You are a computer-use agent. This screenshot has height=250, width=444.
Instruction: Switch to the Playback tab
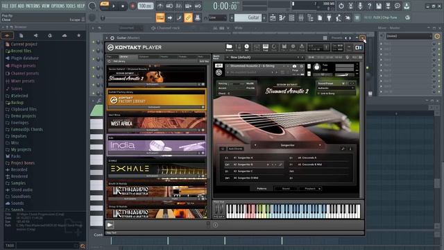pyautogui.click(x=310, y=188)
